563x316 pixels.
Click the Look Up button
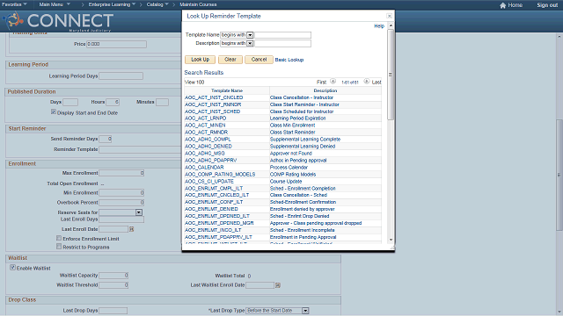(200, 60)
